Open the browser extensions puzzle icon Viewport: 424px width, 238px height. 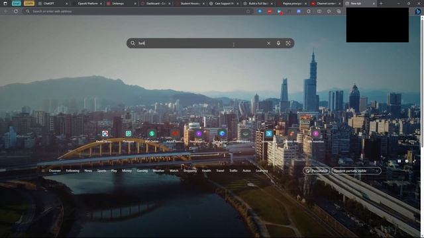point(309,11)
